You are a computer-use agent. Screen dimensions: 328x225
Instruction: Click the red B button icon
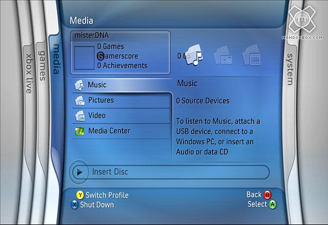(267, 195)
